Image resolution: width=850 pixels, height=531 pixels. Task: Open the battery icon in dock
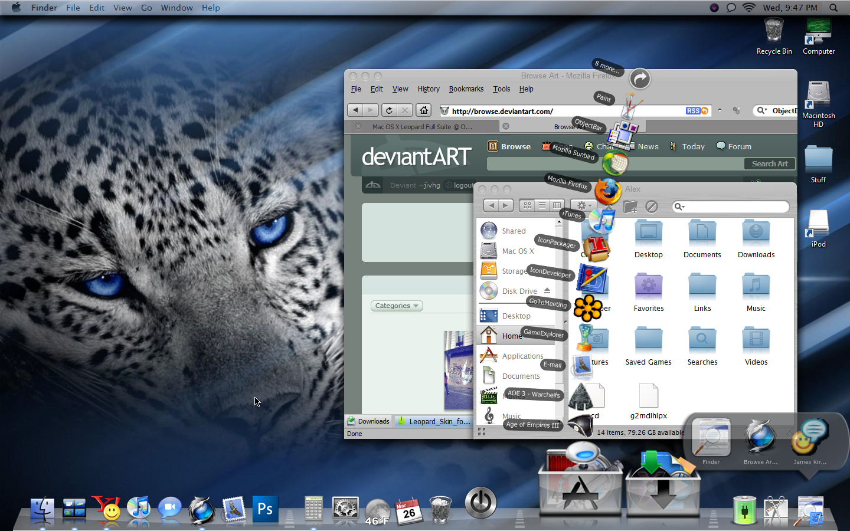coord(744,510)
